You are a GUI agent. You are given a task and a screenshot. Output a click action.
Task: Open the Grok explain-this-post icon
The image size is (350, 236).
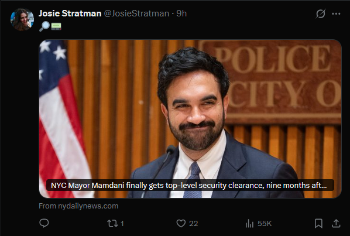[x=321, y=13]
